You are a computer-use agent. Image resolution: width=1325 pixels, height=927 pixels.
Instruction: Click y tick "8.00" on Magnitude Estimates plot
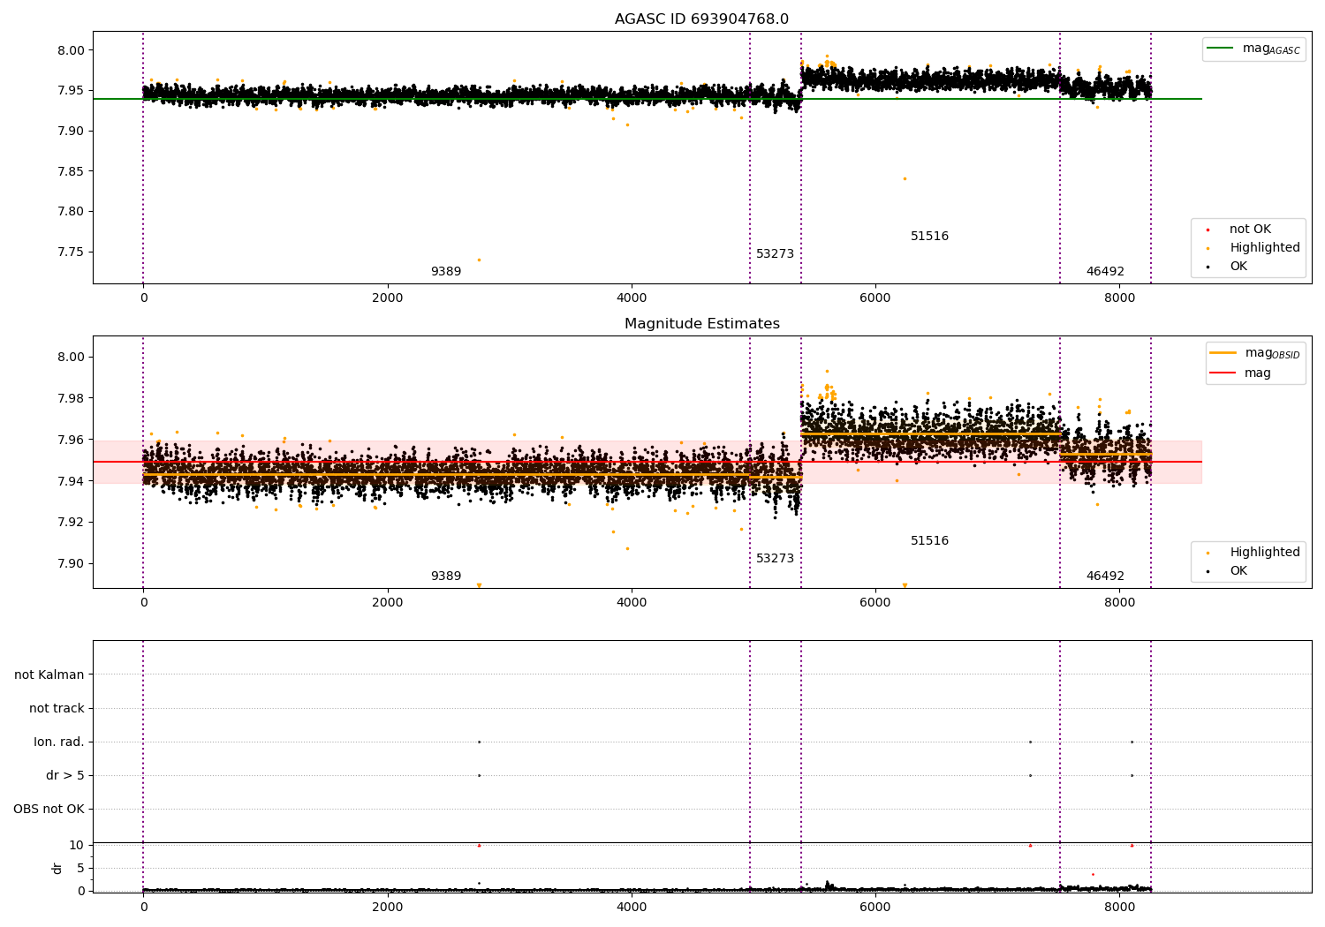[70, 358]
